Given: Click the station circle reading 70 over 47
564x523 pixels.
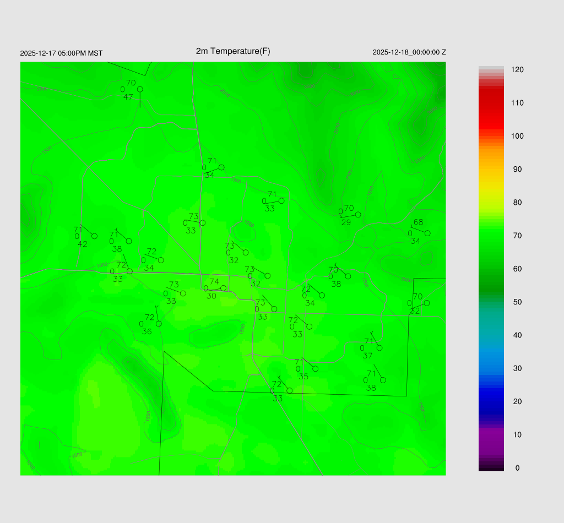Looking at the screenshot, I should [x=140, y=89].
